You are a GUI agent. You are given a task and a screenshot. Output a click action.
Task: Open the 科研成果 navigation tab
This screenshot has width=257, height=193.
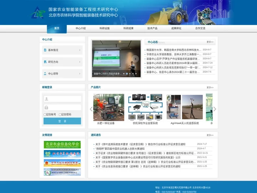128,28
